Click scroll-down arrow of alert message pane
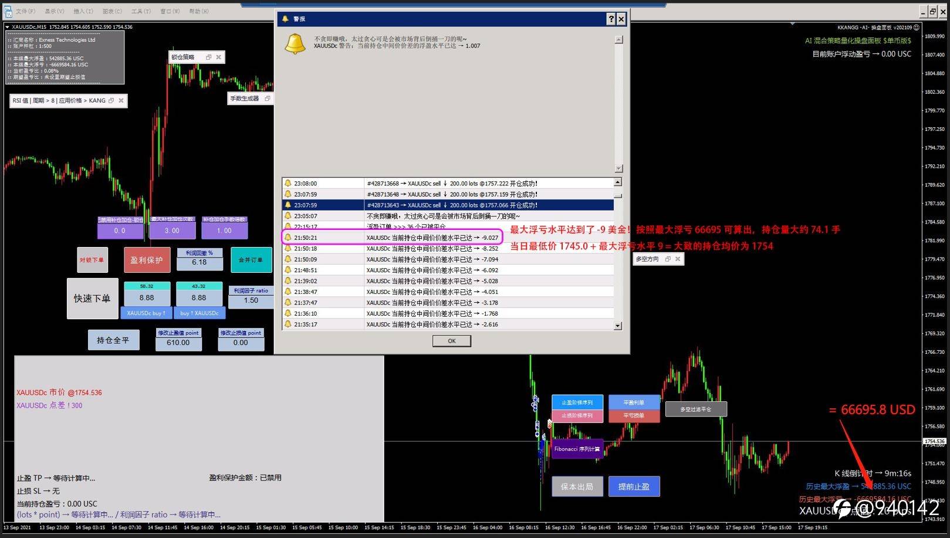 [618, 168]
